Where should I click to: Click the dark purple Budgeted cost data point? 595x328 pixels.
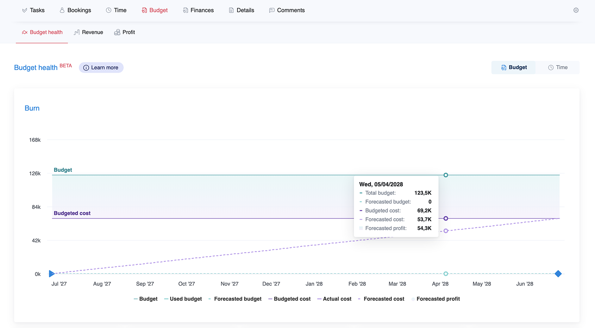(446, 219)
